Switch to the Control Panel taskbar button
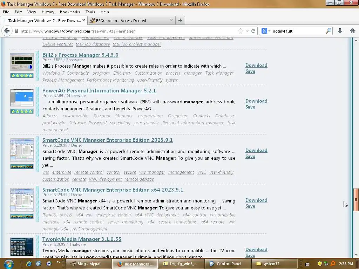The width and height of the screenshot is (359, 269). click(x=228, y=264)
